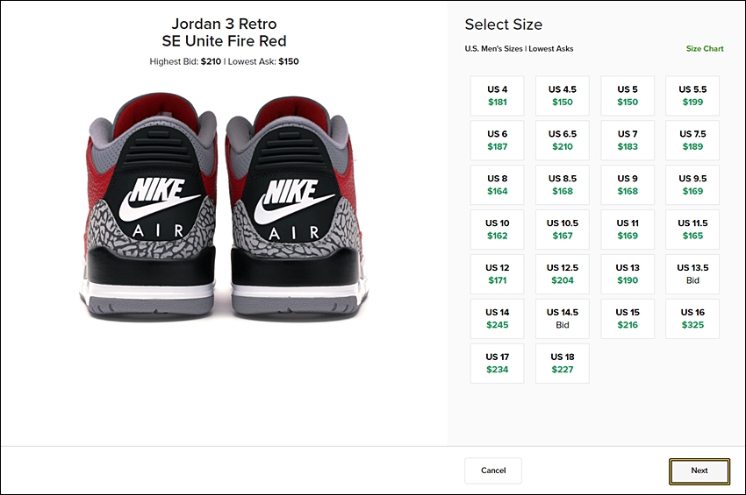Click the US 7 size option
This screenshot has width=746, height=495.
628,140
